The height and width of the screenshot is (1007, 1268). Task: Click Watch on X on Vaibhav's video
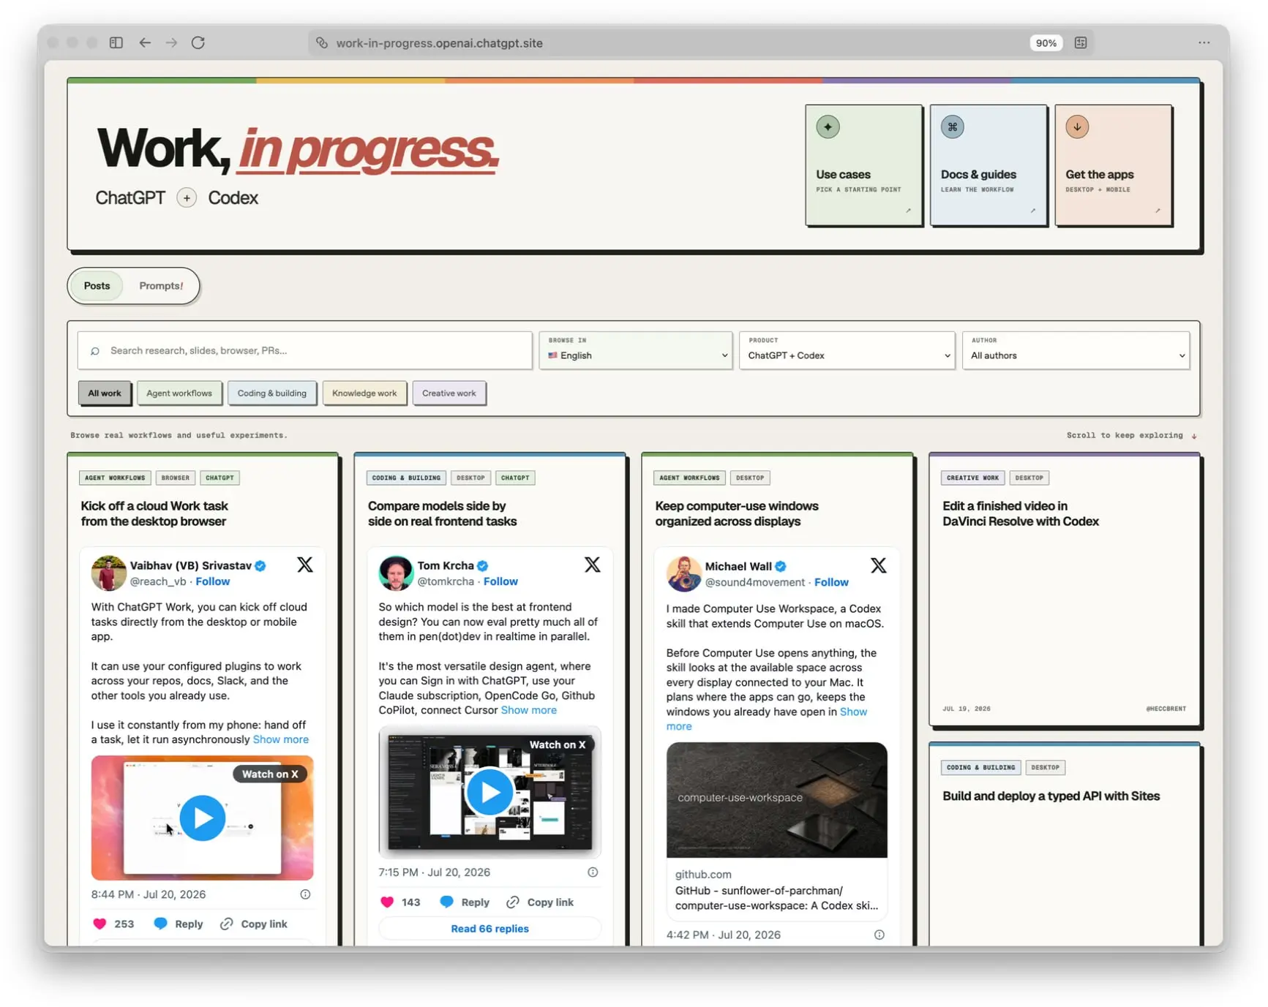coord(270,774)
